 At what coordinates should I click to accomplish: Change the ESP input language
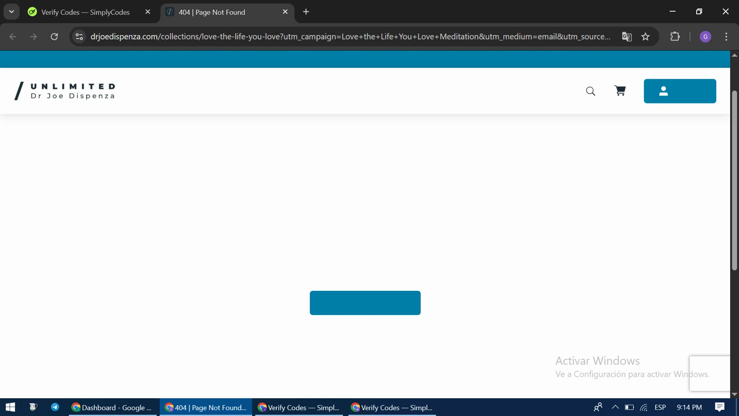[x=660, y=407]
